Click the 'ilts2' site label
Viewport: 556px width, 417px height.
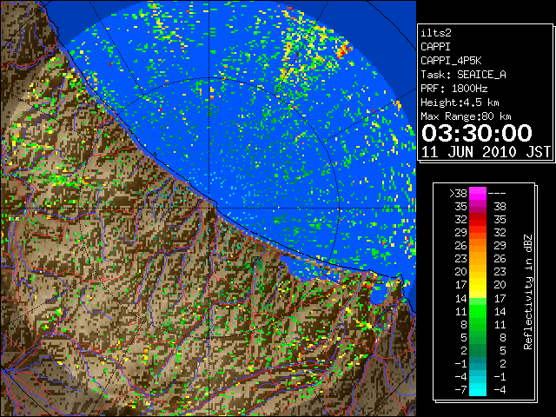click(436, 33)
